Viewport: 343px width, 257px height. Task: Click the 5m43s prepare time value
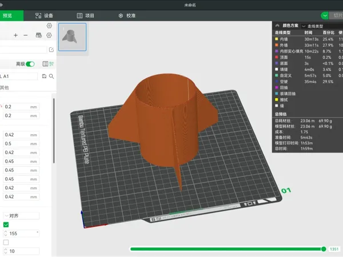tap(306, 138)
